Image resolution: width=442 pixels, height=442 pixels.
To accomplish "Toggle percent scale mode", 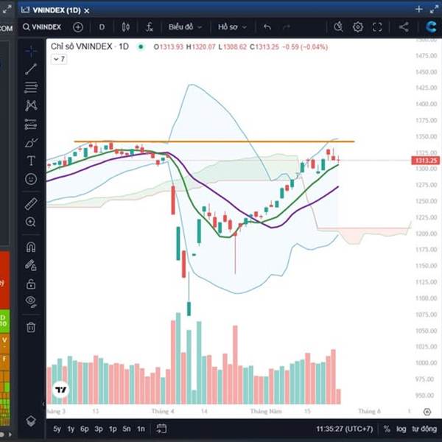I will pyautogui.click(x=387, y=429).
